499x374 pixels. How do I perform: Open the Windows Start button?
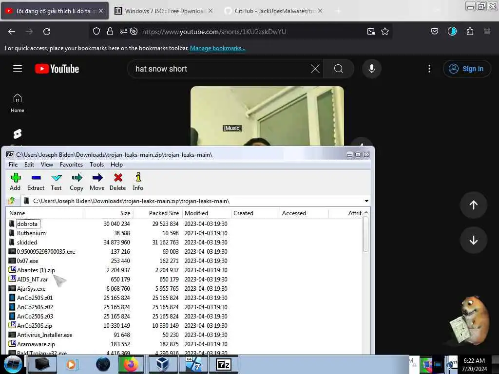pyautogui.click(x=13, y=364)
